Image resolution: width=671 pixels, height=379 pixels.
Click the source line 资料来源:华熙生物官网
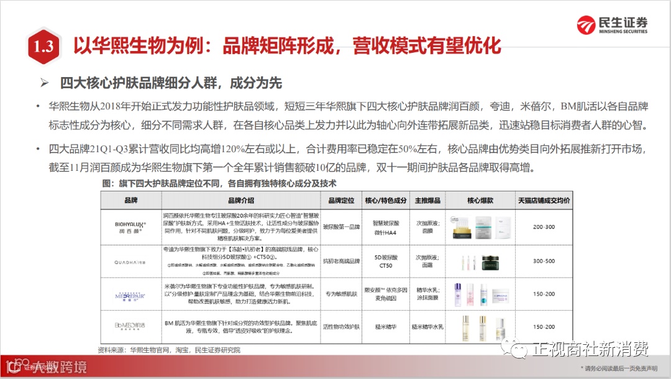(x=169, y=350)
